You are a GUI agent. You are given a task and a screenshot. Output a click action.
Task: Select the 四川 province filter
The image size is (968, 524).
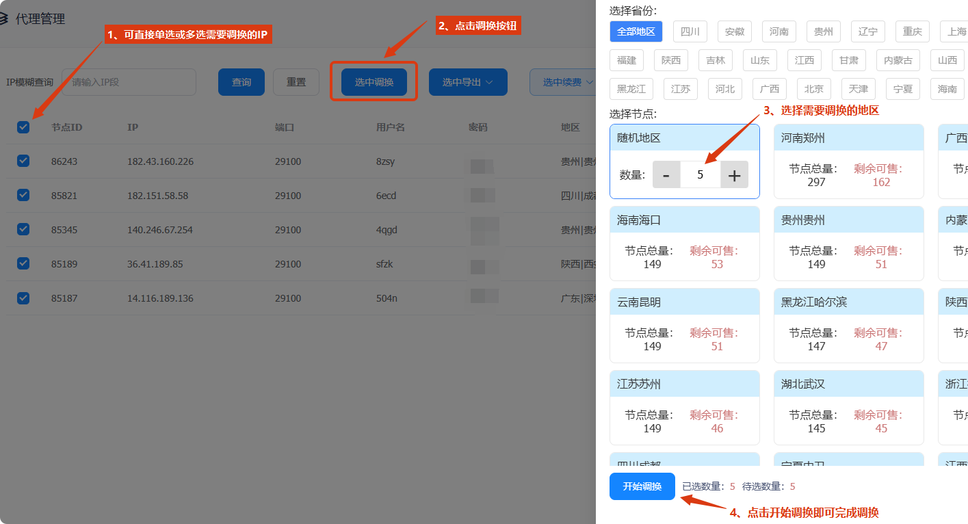[690, 31]
